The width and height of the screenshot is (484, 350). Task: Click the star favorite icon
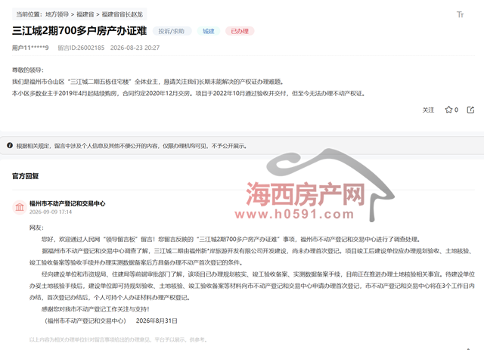[x=448, y=110]
